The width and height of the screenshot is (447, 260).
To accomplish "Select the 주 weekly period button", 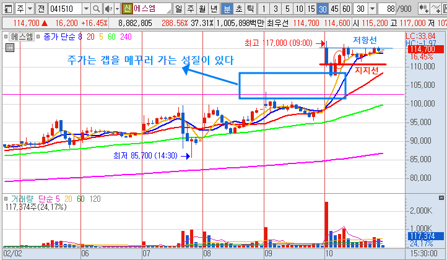I will click(x=191, y=9).
